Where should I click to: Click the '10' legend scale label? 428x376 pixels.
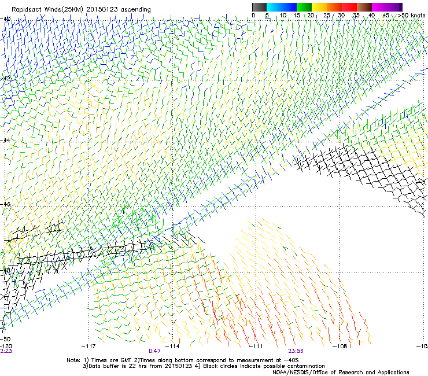click(283, 16)
